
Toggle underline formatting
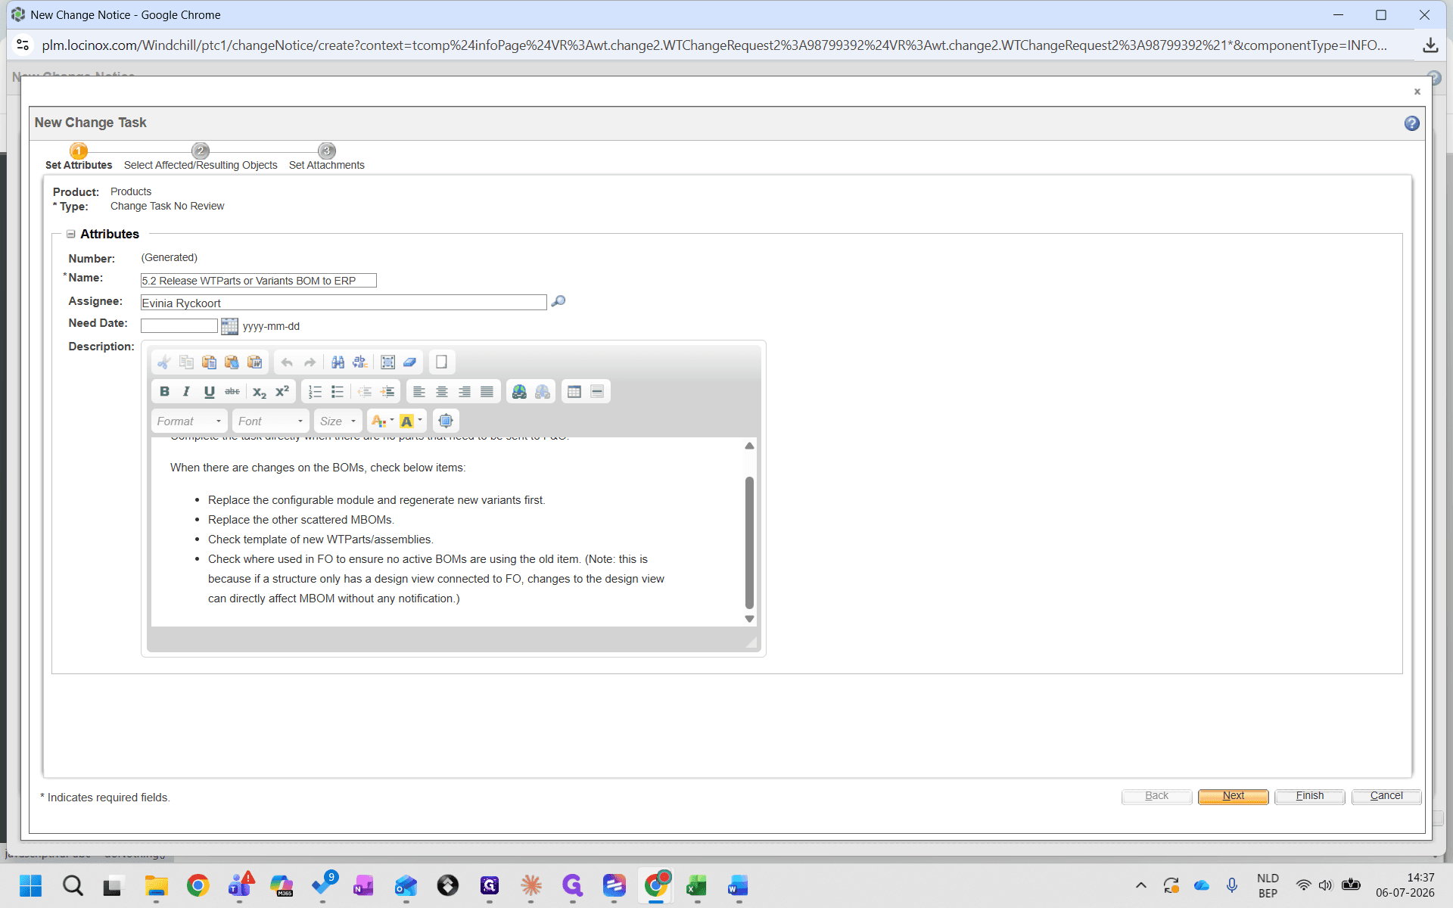(210, 392)
